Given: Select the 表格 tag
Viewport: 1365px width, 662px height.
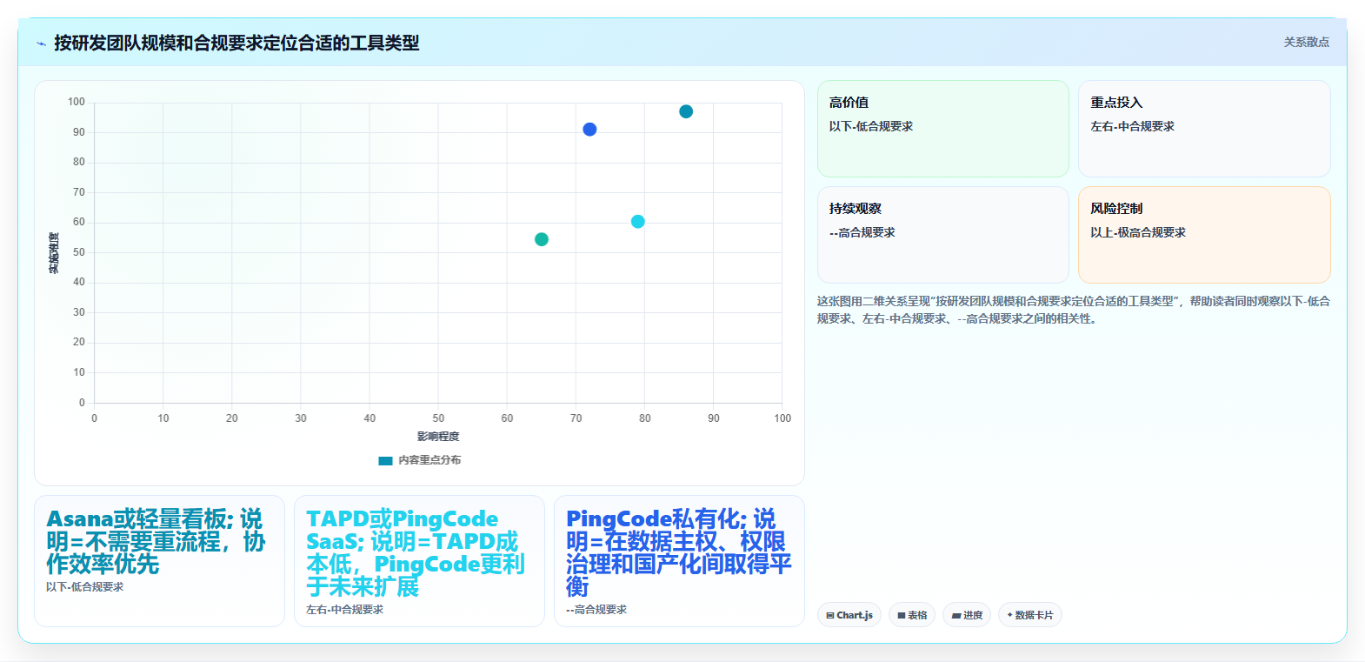Looking at the screenshot, I should [x=912, y=615].
